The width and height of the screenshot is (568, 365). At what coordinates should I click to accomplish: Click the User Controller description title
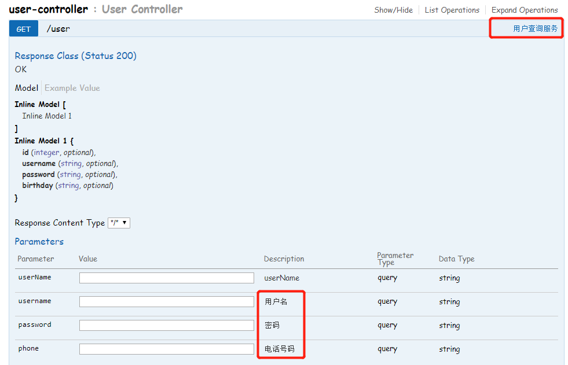142,9
